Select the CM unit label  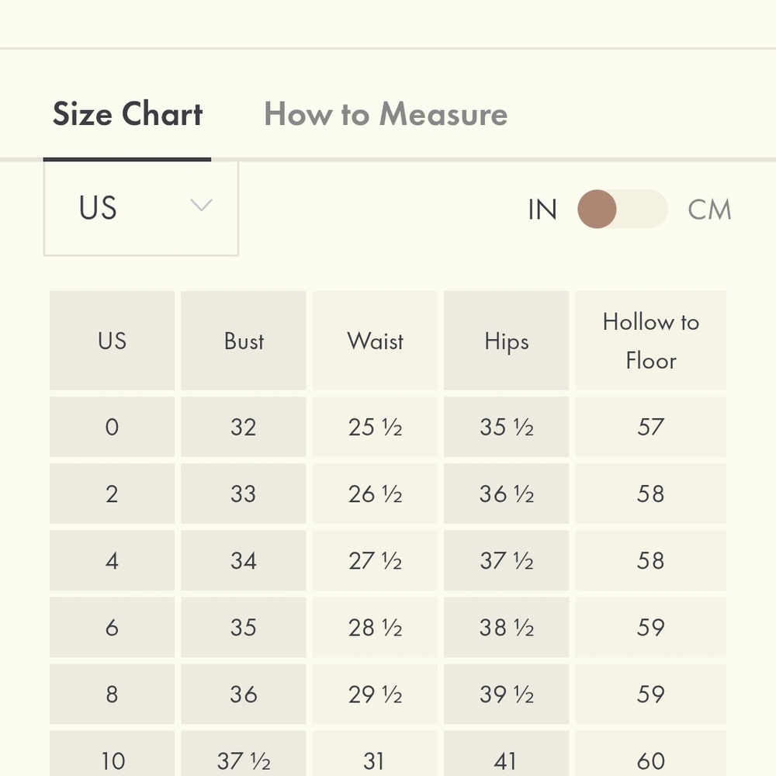[709, 210]
